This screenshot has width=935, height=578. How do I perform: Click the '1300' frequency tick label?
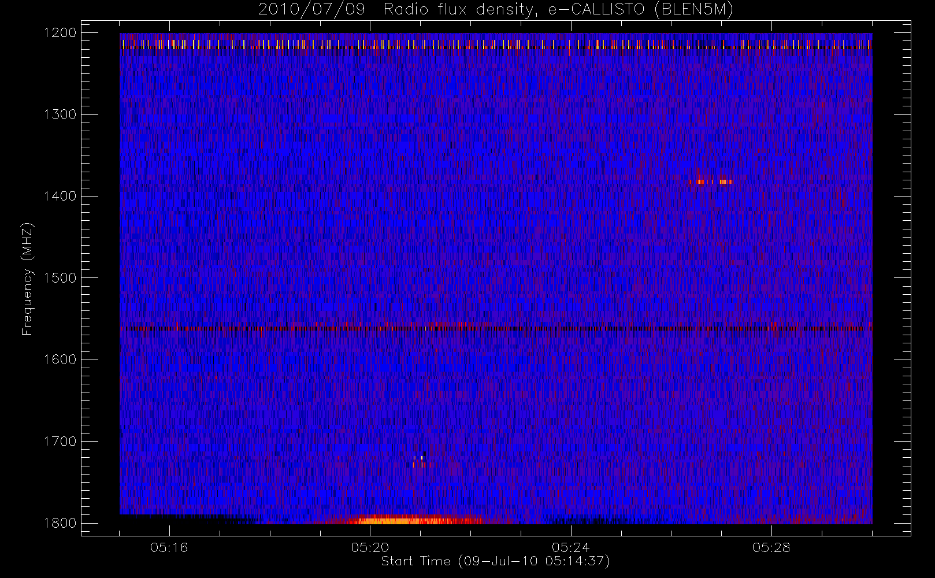point(60,114)
